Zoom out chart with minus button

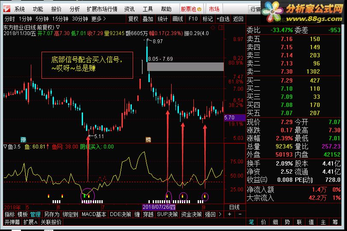pos(240,214)
